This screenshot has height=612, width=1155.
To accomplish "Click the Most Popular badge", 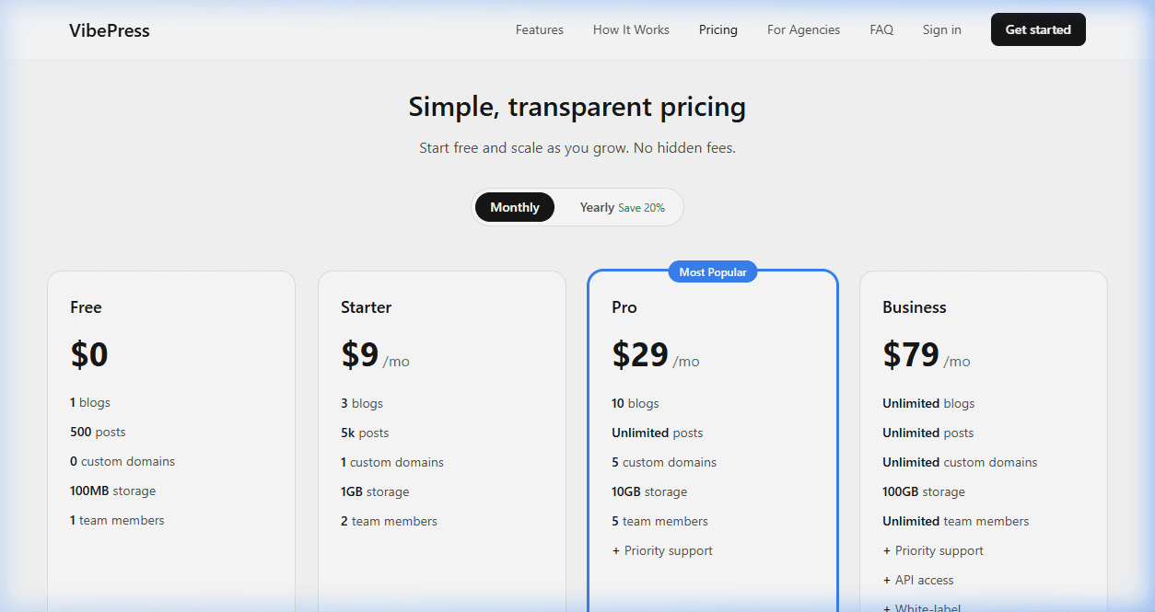I will [x=712, y=271].
